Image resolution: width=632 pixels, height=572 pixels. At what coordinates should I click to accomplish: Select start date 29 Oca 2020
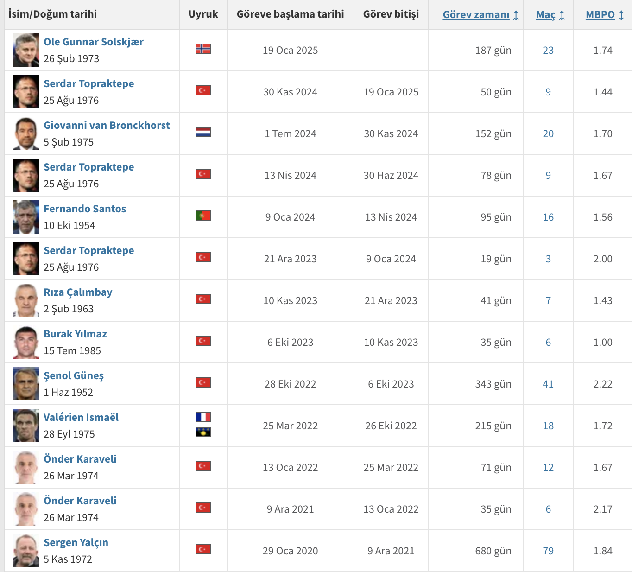(x=291, y=551)
